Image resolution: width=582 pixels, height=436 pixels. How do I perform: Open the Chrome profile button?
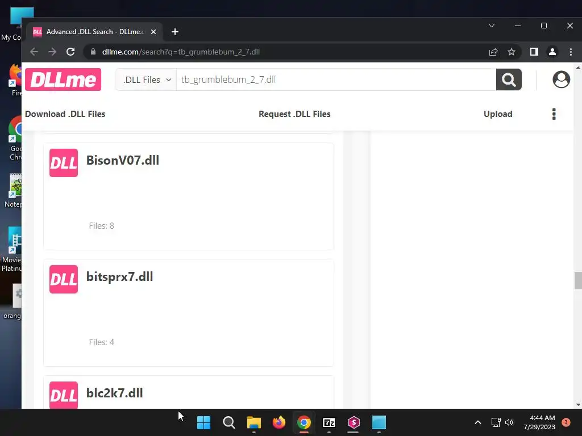552,52
